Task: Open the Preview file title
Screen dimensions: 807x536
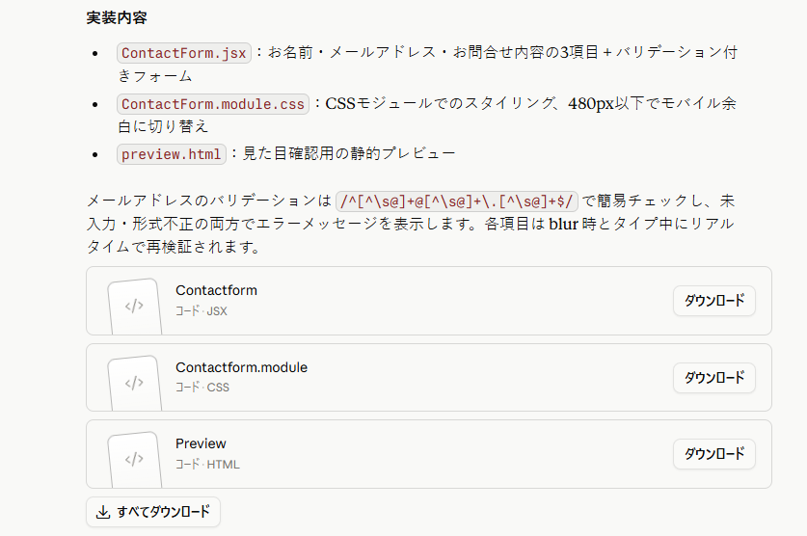Action: (x=201, y=443)
